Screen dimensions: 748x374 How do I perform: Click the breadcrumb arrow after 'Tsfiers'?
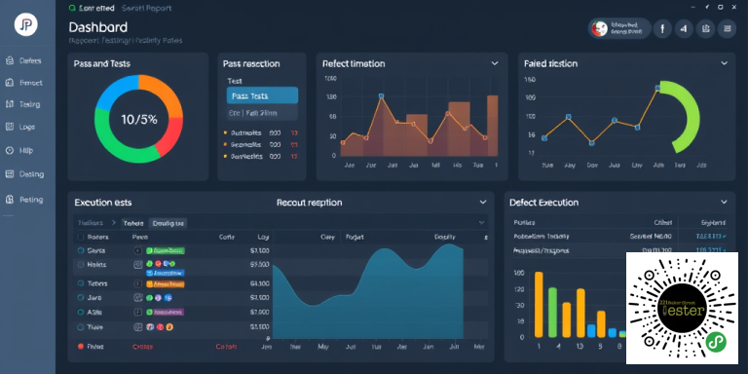click(114, 223)
